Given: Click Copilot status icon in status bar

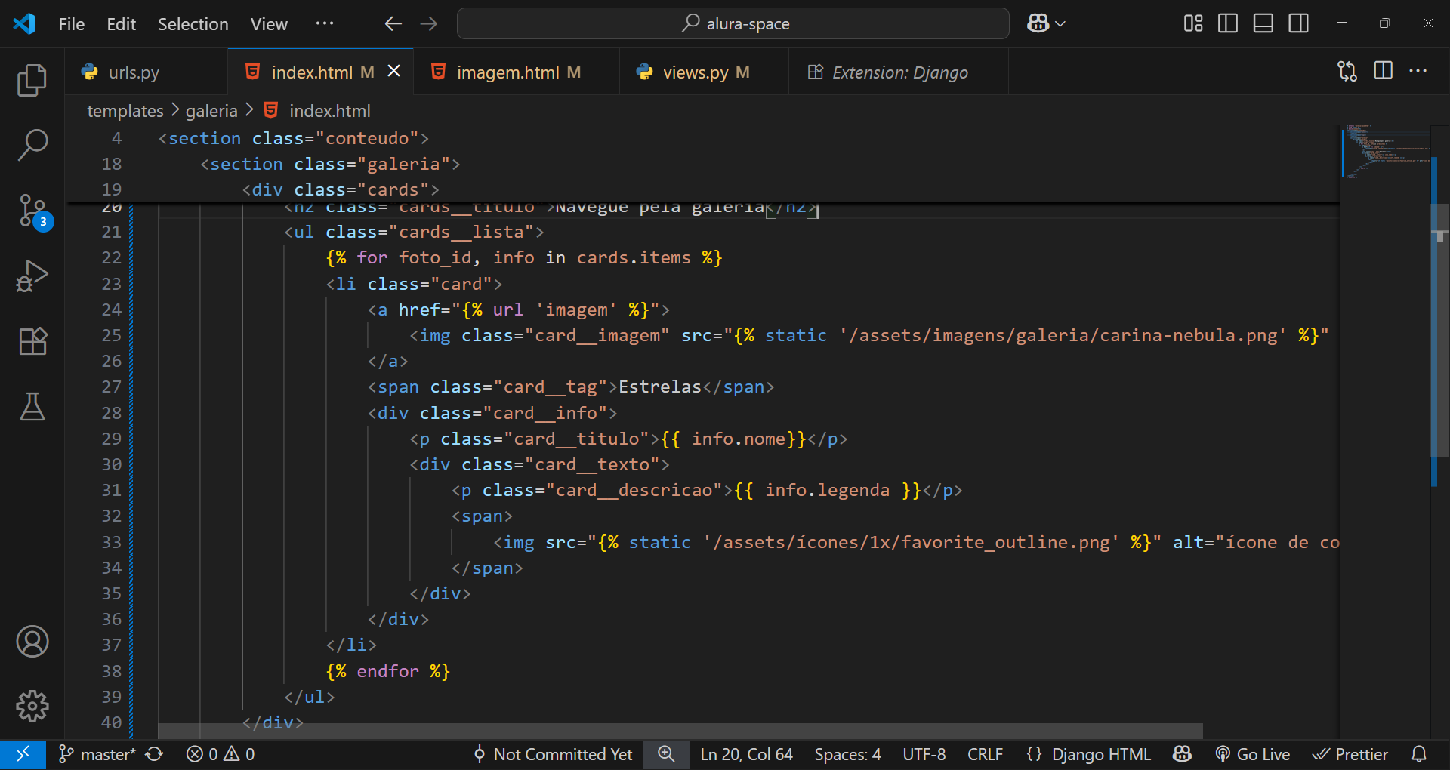Looking at the screenshot, I should 1182,754.
